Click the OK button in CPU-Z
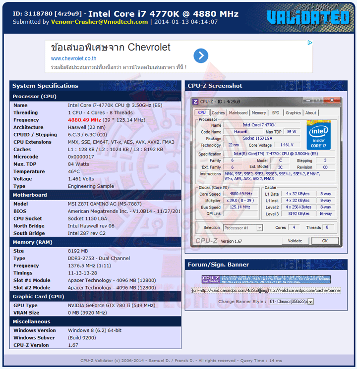Screen dimensions: 357x369 (x=325, y=241)
